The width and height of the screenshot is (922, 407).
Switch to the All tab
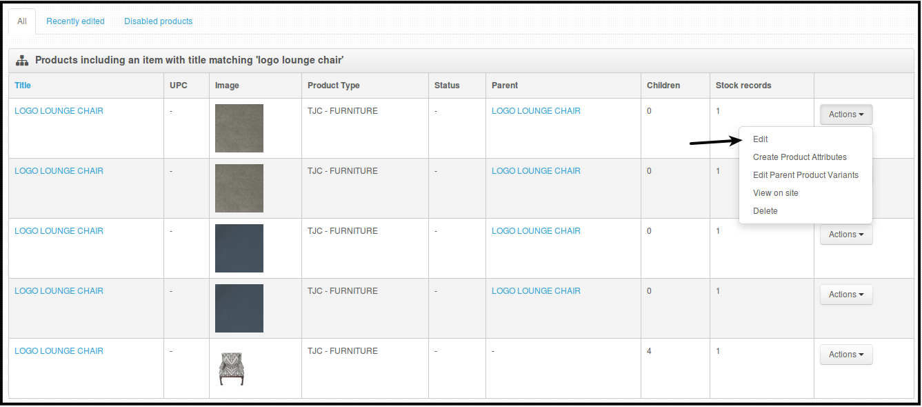22,21
